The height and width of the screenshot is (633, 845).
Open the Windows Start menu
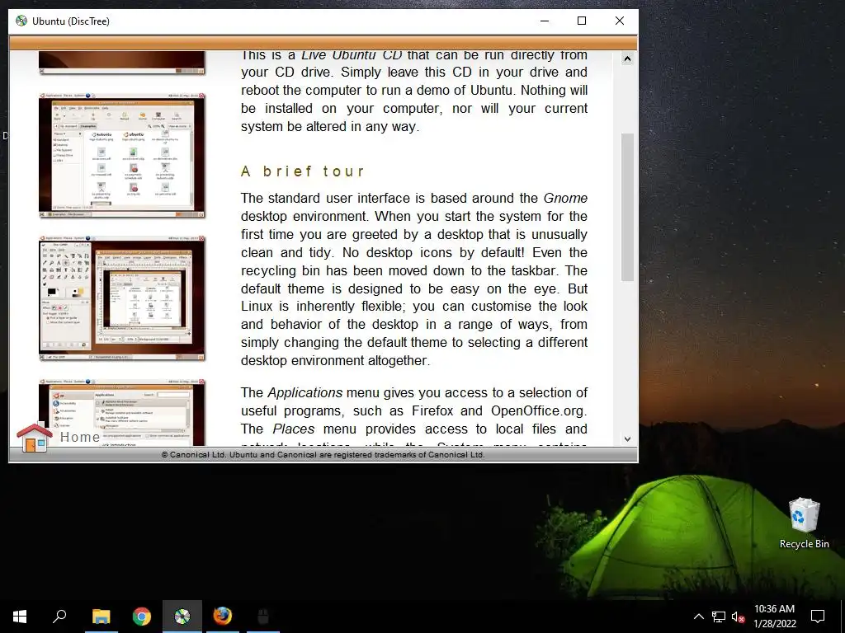coord(20,617)
